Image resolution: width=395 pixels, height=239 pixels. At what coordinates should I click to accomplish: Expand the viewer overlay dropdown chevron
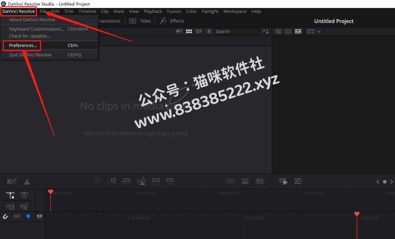click(319, 32)
